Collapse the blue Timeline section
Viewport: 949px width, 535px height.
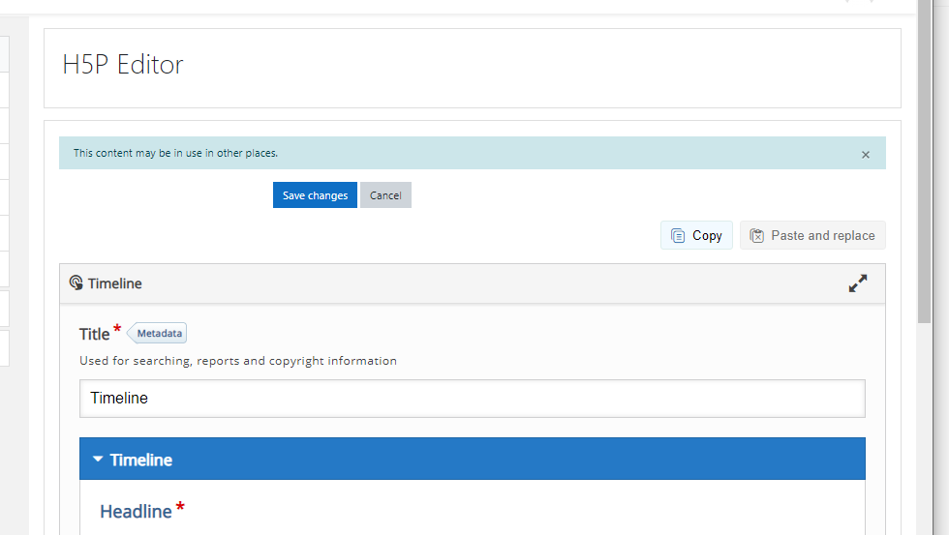click(473, 459)
